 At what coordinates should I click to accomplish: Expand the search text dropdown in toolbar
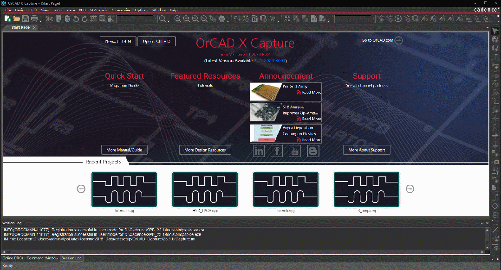coord(156,19)
